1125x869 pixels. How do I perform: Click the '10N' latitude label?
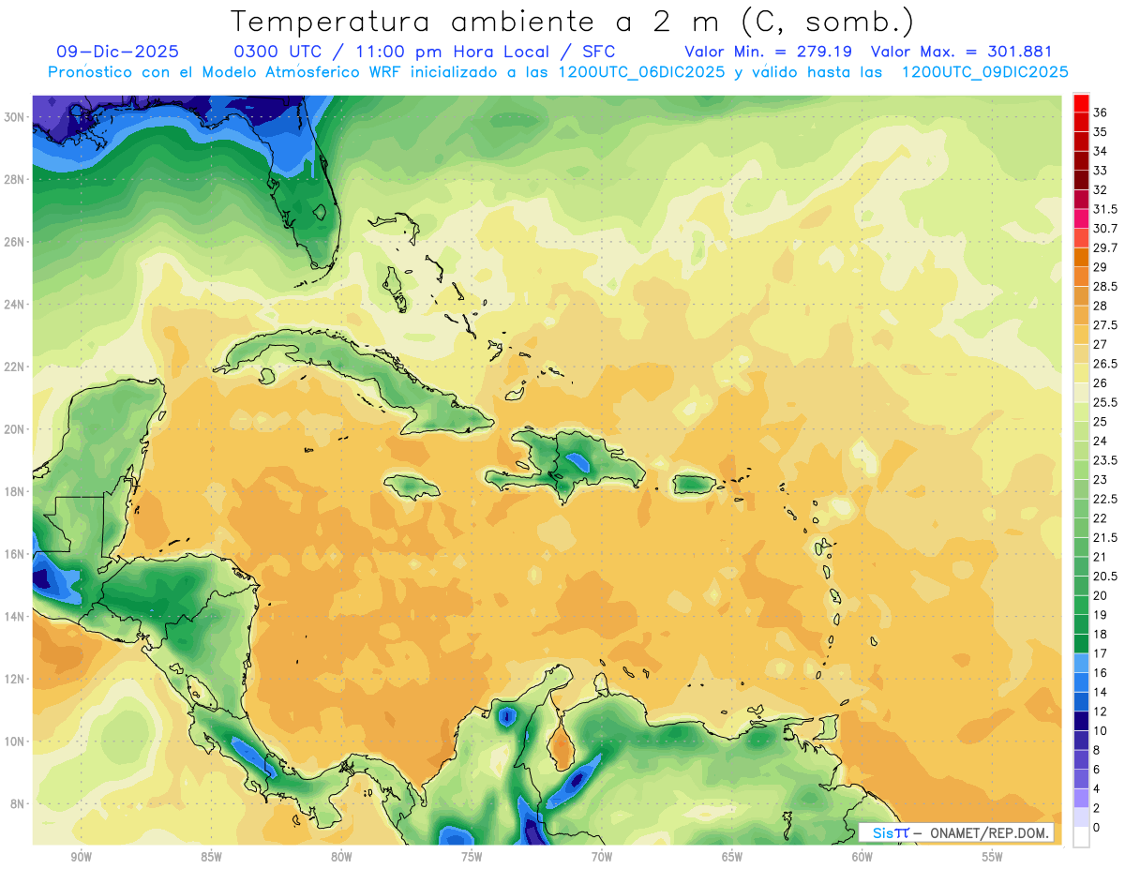coord(16,742)
